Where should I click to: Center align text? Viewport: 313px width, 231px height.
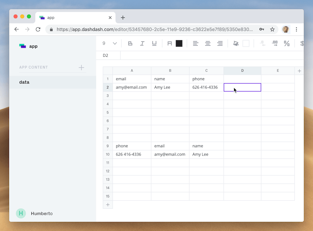tap(208, 44)
